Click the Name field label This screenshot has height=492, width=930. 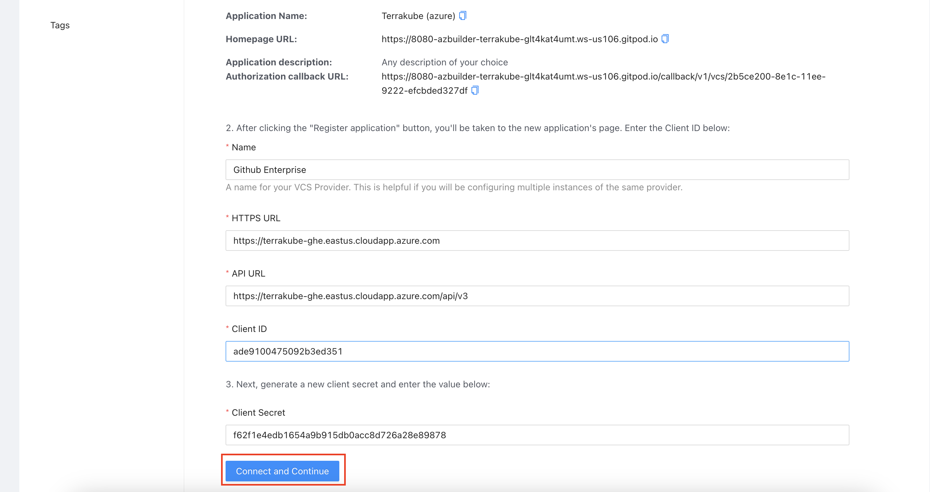(x=244, y=147)
